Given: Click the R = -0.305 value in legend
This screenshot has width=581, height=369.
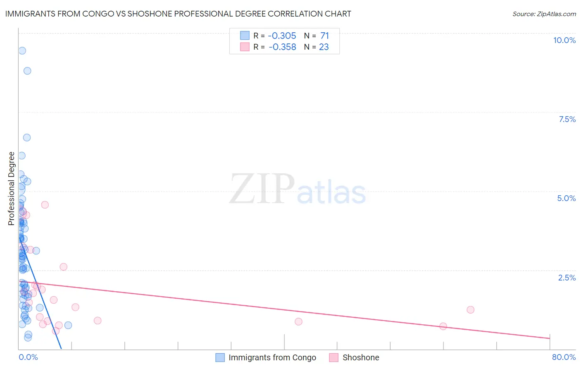Looking at the screenshot, I should click(x=275, y=36).
